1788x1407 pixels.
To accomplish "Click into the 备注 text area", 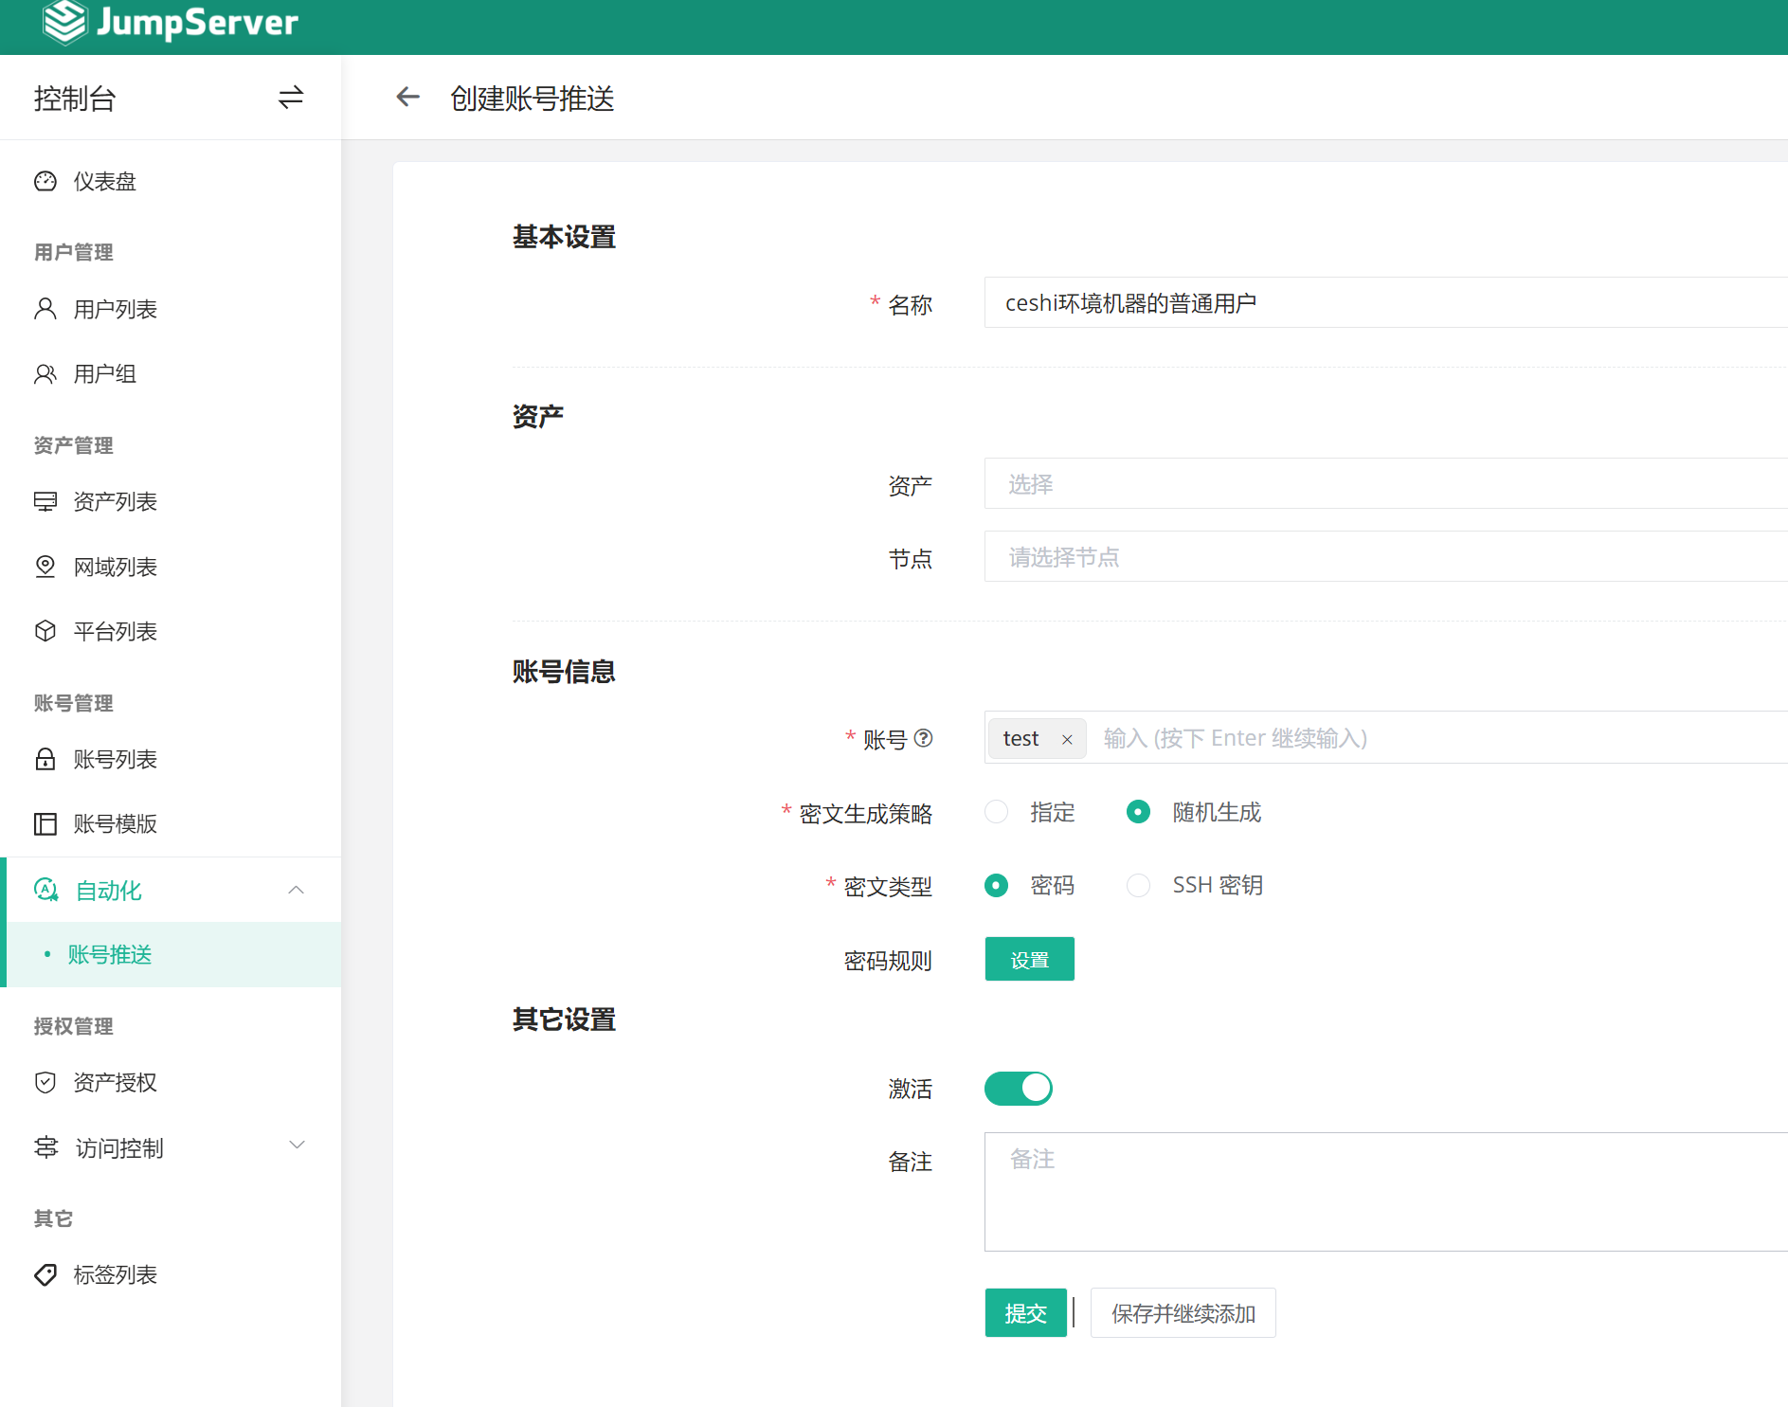I will (x=1383, y=1191).
